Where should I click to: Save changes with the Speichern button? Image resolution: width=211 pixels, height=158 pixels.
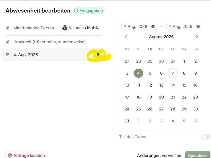click(198, 155)
